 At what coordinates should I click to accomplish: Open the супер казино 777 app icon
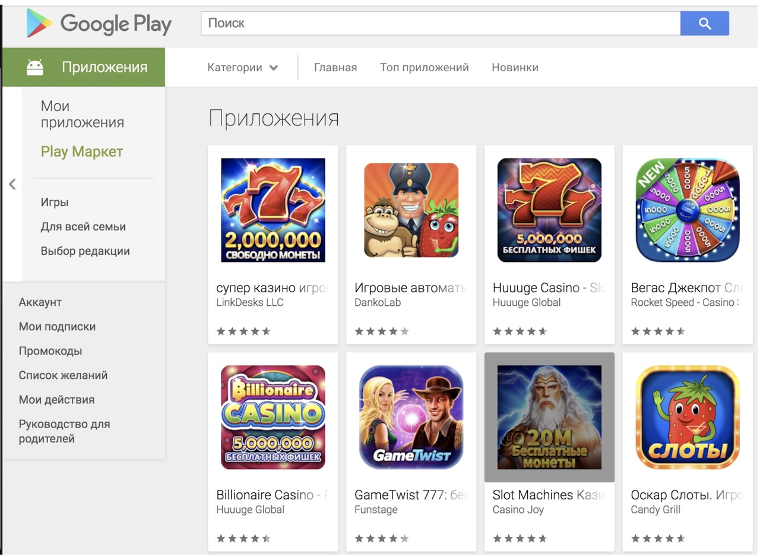pos(273,210)
